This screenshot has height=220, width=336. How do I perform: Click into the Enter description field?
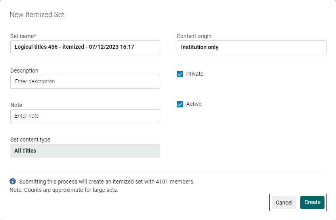click(x=85, y=82)
